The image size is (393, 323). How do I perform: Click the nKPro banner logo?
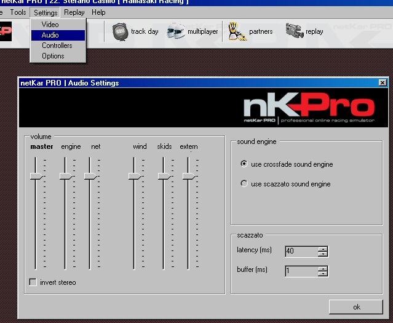point(309,108)
